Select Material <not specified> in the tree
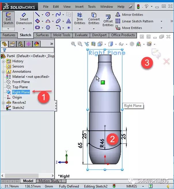Viewport: 174px width, 189px height. tap(31, 77)
